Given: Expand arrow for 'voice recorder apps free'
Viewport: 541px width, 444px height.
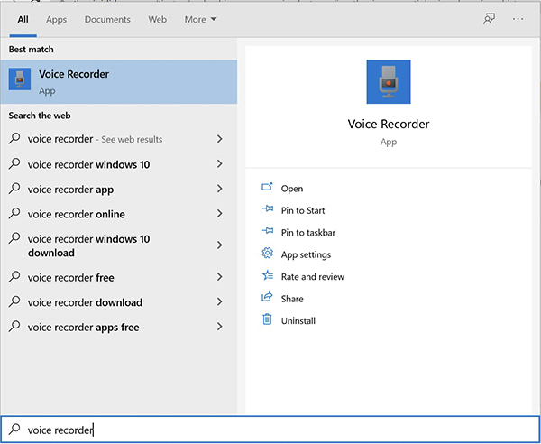Looking at the screenshot, I should (219, 327).
